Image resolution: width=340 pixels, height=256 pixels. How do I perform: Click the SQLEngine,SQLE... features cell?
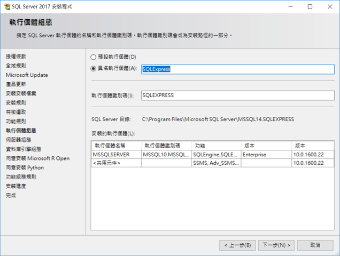217,155
